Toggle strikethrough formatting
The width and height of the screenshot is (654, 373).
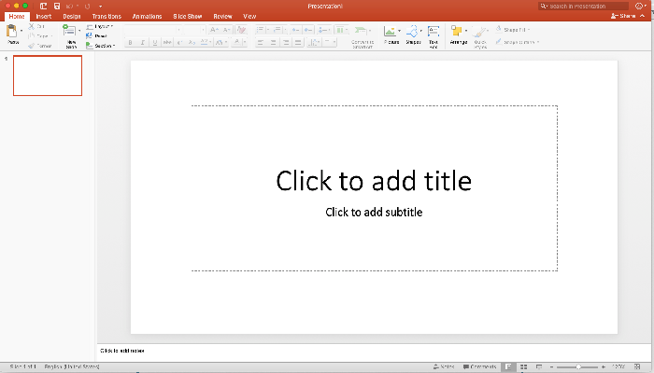[167, 42]
